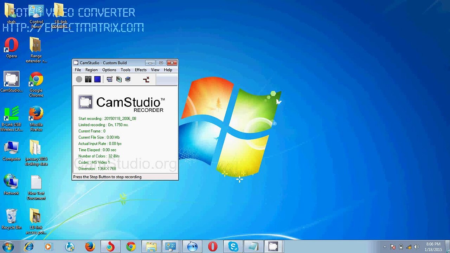
Task: Select the CamStudio desktop shortcut
Action: [11, 82]
